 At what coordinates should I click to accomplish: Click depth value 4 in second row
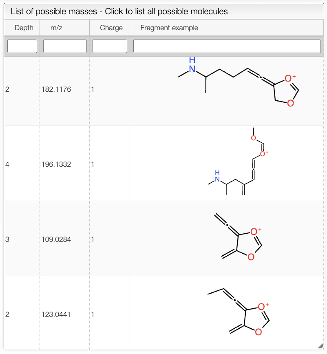(x=7, y=164)
